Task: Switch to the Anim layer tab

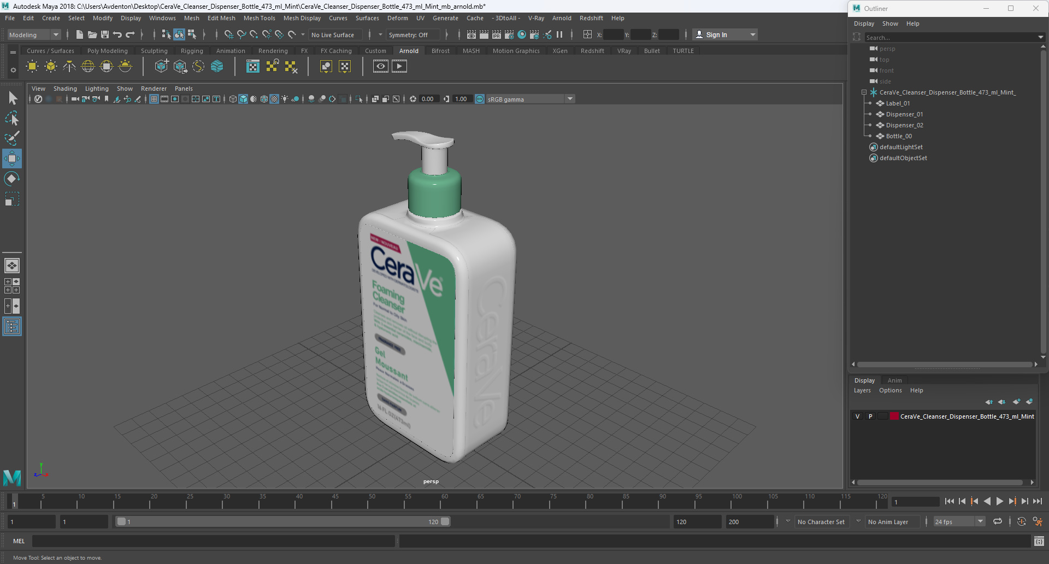Action: (894, 380)
